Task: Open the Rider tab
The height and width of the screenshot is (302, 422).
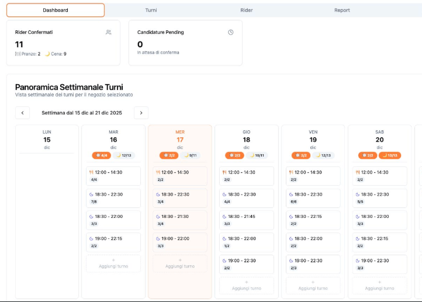Action: click(x=247, y=10)
